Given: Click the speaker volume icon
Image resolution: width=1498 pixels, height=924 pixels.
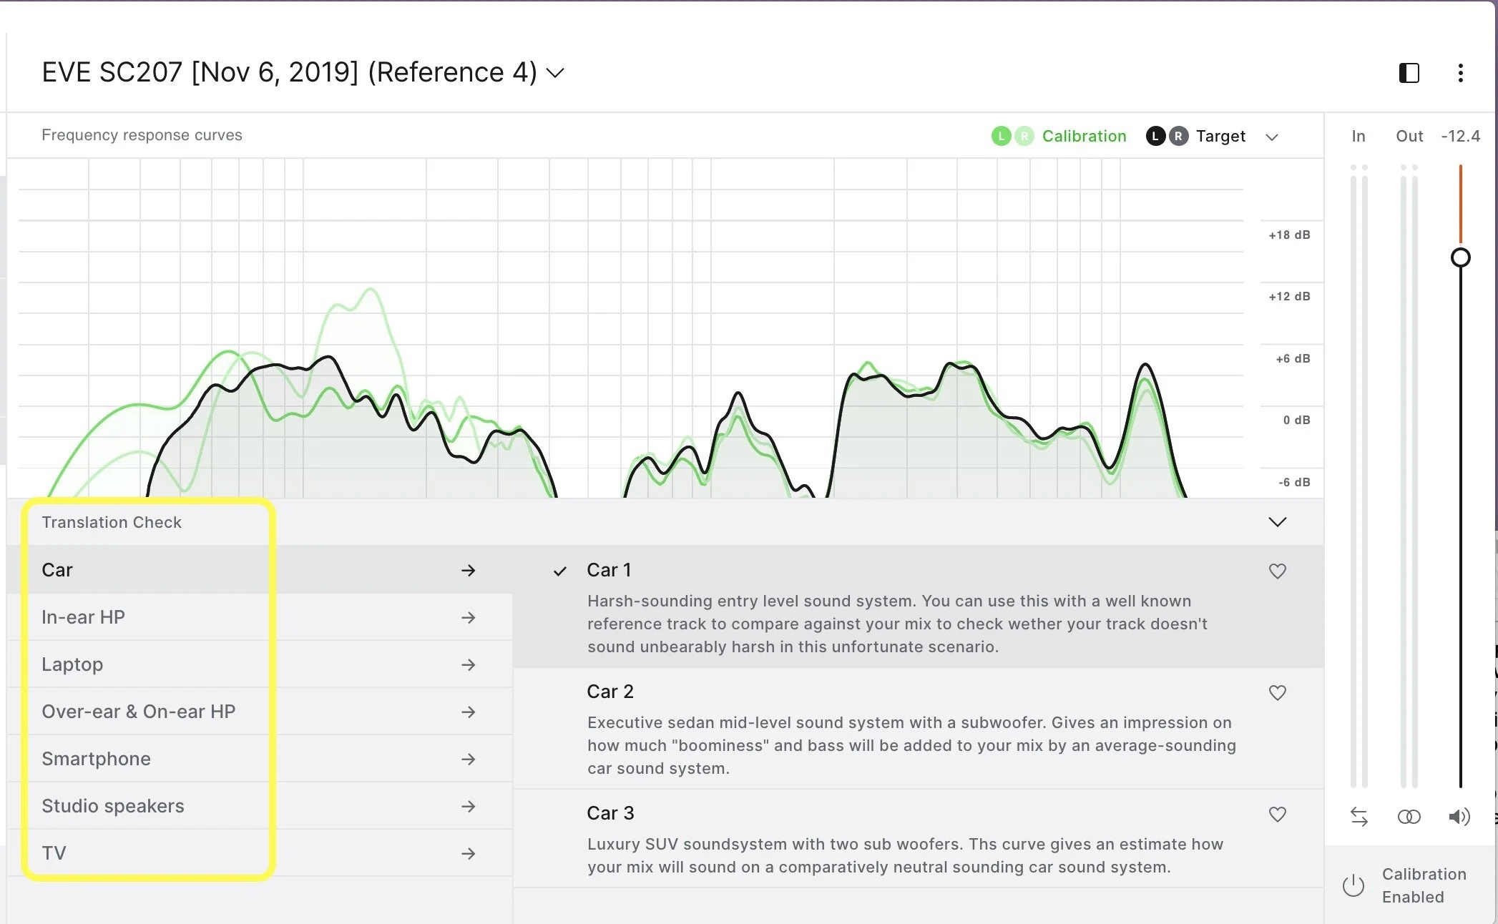Looking at the screenshot, I should coord(1459,816).
